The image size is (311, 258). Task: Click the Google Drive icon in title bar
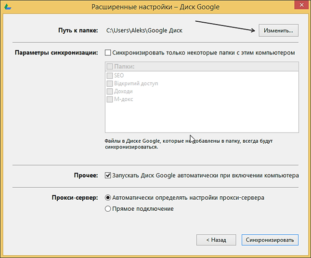click(8, 7)
